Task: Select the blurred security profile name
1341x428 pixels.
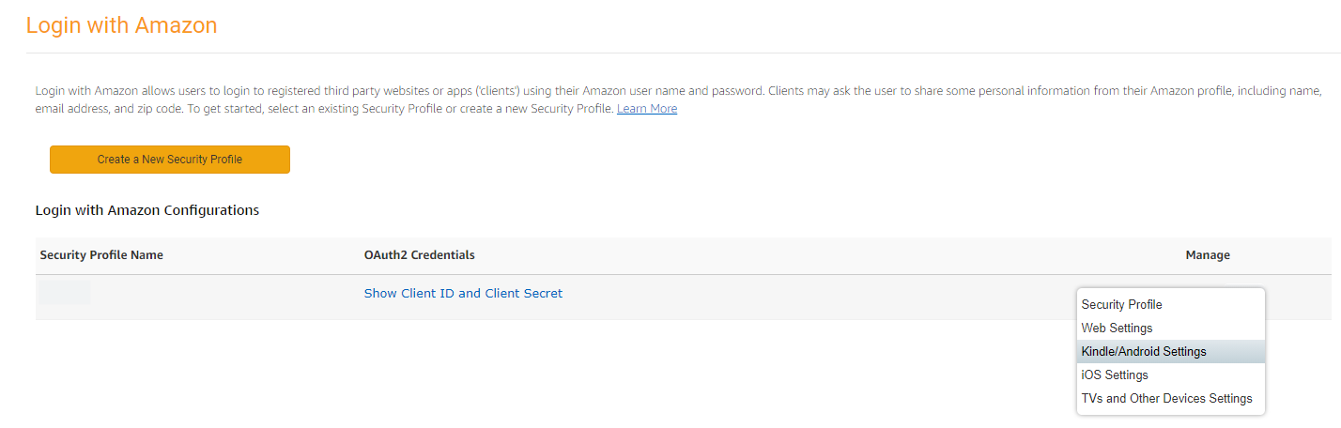Action: click(65, 293)
